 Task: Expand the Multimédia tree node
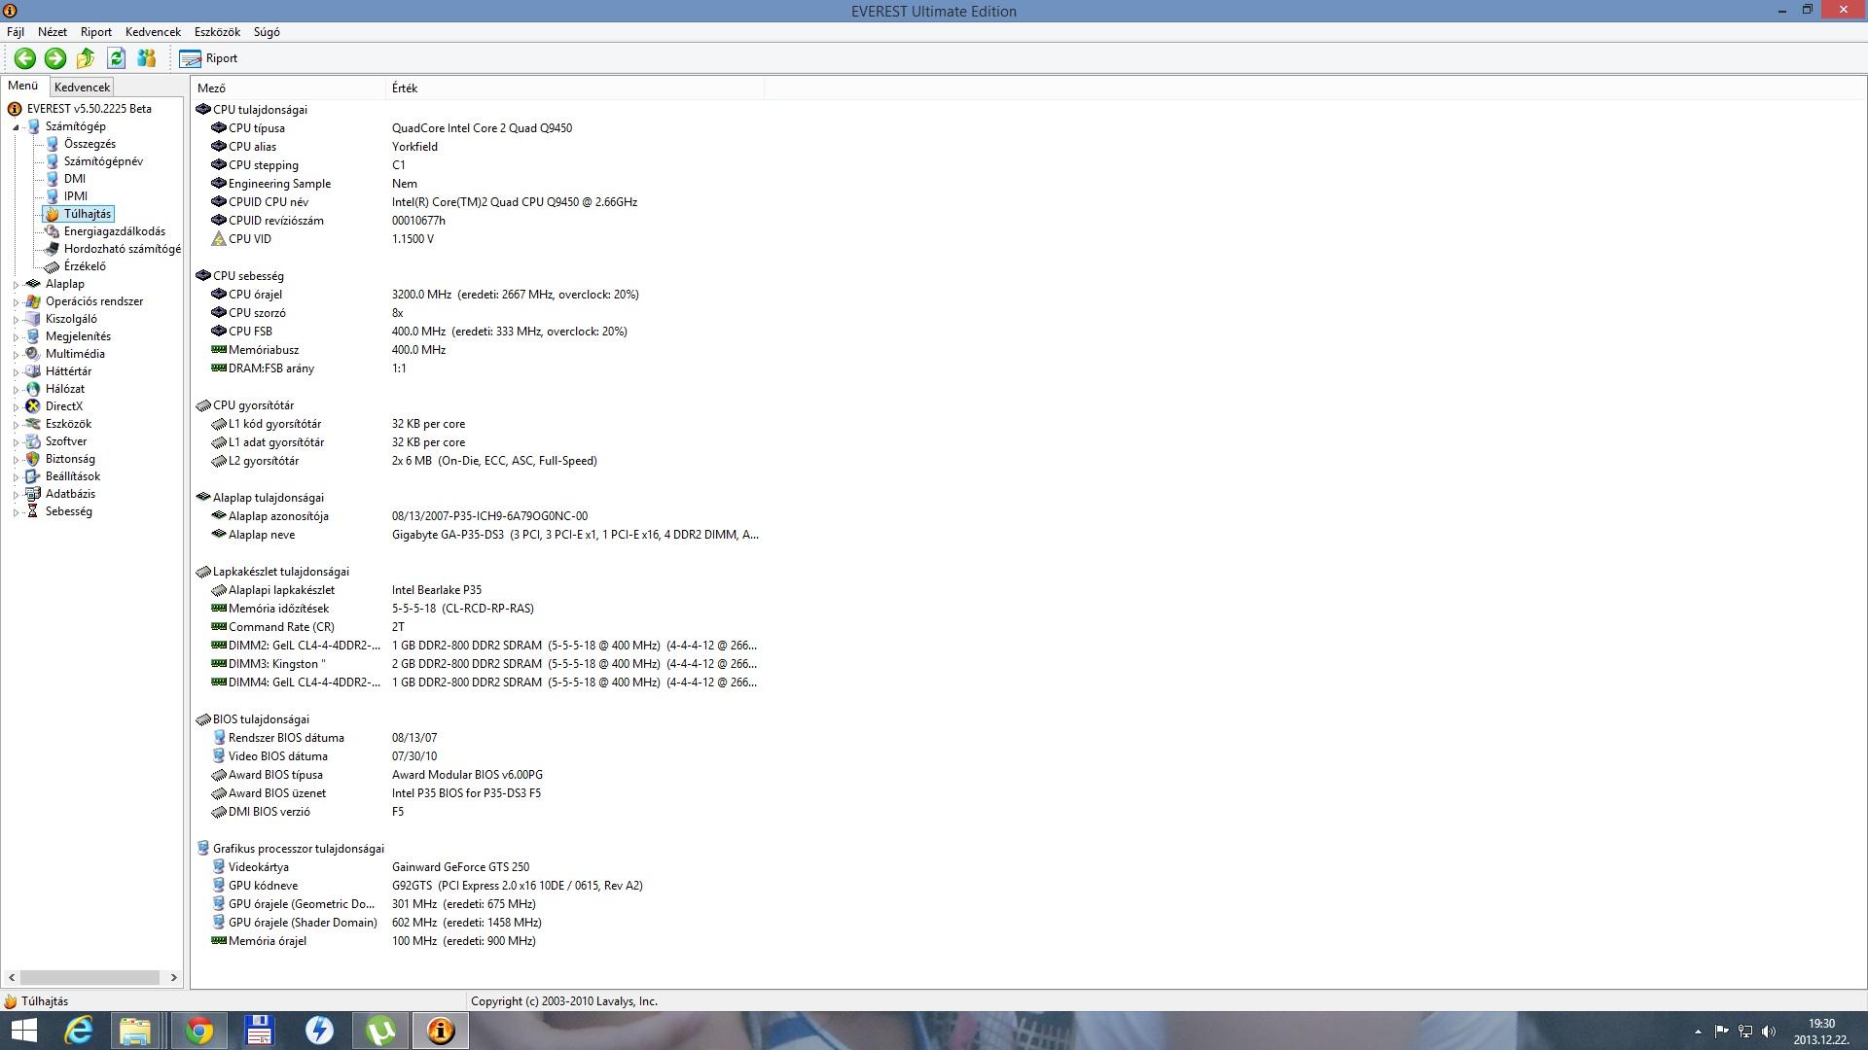[16, 354]
